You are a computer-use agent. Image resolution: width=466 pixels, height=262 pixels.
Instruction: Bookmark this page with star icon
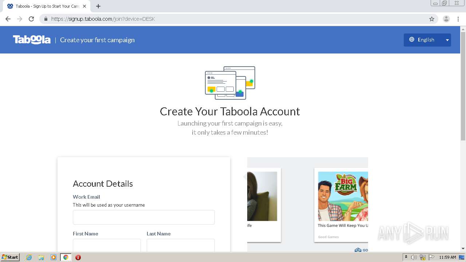coord(432,19)
